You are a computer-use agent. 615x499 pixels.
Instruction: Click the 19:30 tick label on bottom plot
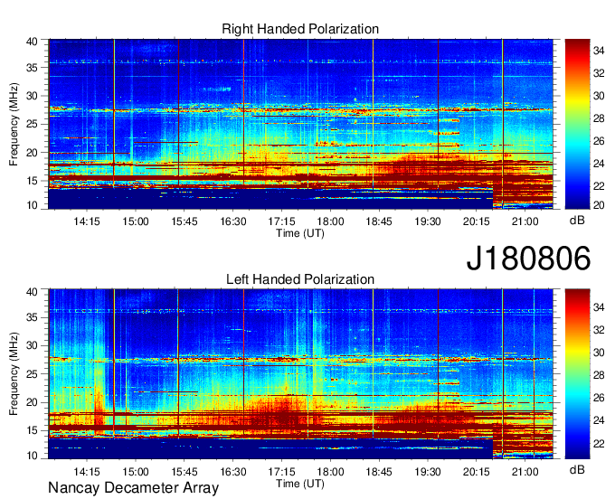point(428,471)
